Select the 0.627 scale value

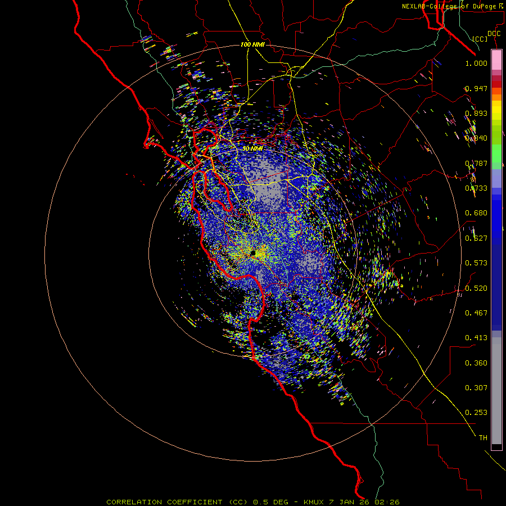476,238
